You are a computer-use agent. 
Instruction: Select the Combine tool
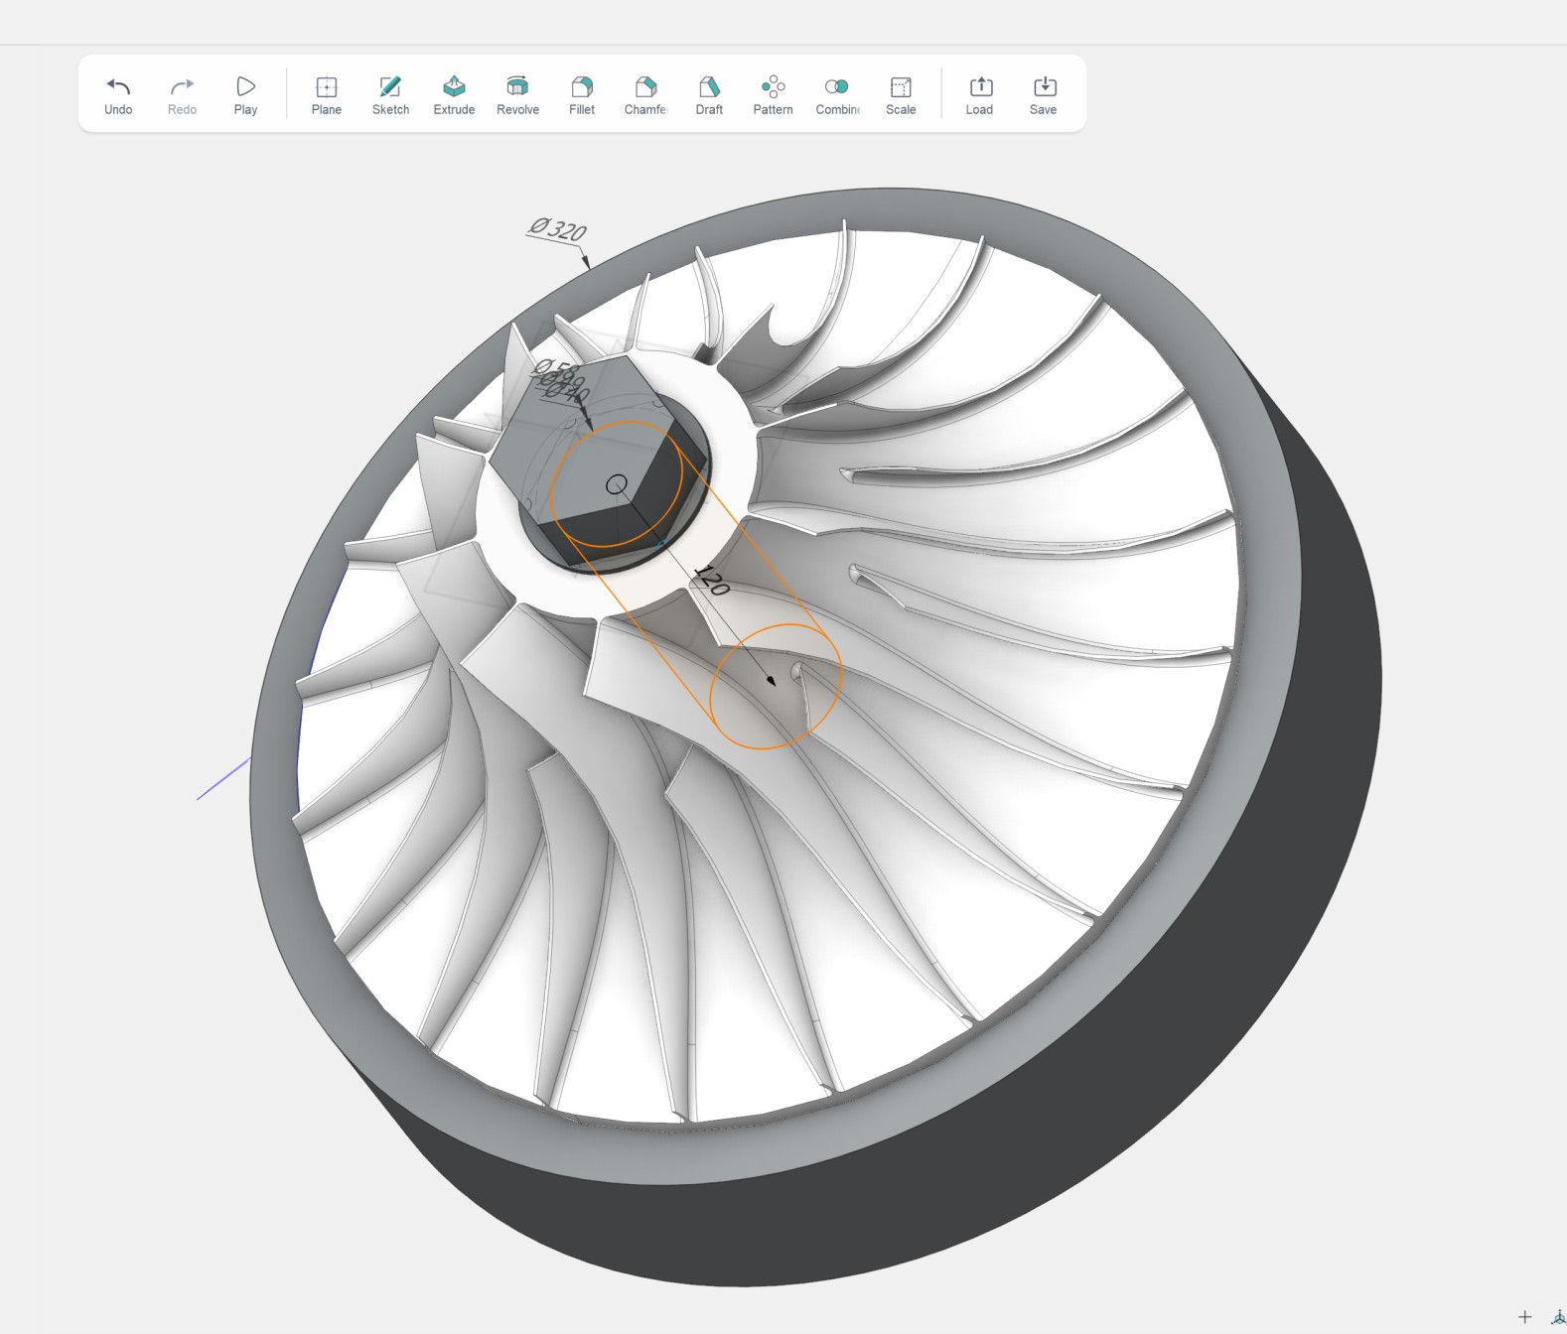coord(837,95)
